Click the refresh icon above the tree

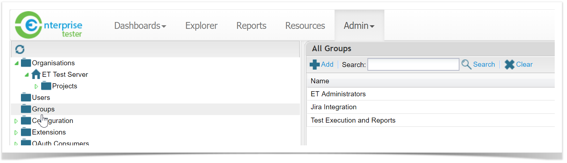(x=20, y=49)
